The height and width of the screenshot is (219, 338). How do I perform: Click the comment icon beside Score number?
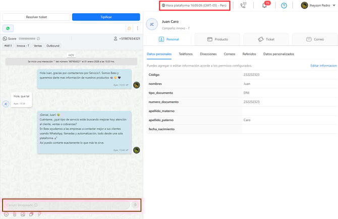[38, 38]
